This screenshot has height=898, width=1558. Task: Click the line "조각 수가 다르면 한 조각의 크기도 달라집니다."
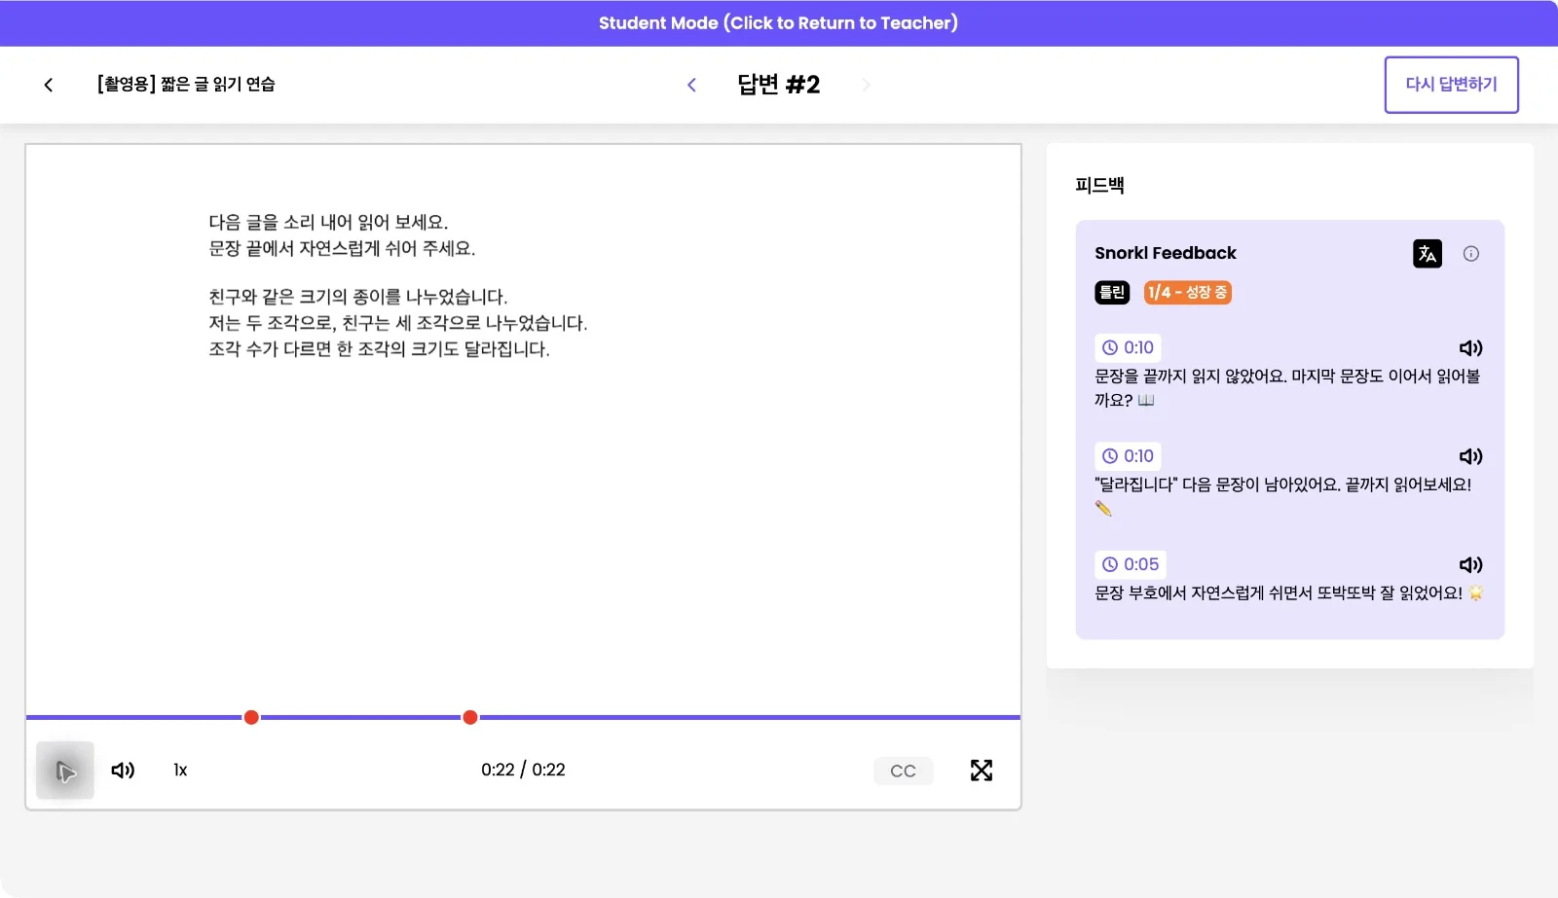click(x=379, y=349)
